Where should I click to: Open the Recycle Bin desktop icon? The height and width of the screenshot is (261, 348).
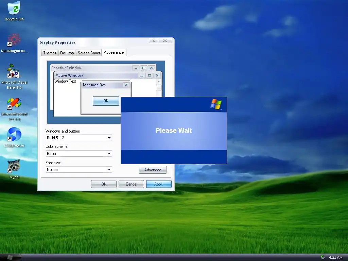click(x=14, y=11)
